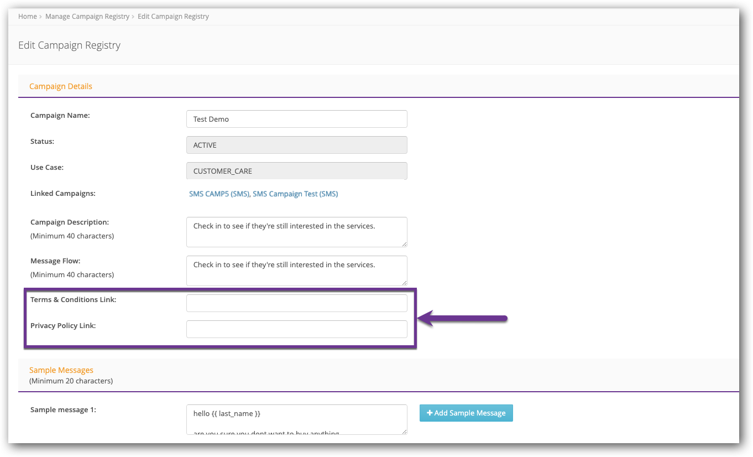Click inside the Campaign Description textarea
The width and height of the screenshot is (753, 457).
[296, 231]
